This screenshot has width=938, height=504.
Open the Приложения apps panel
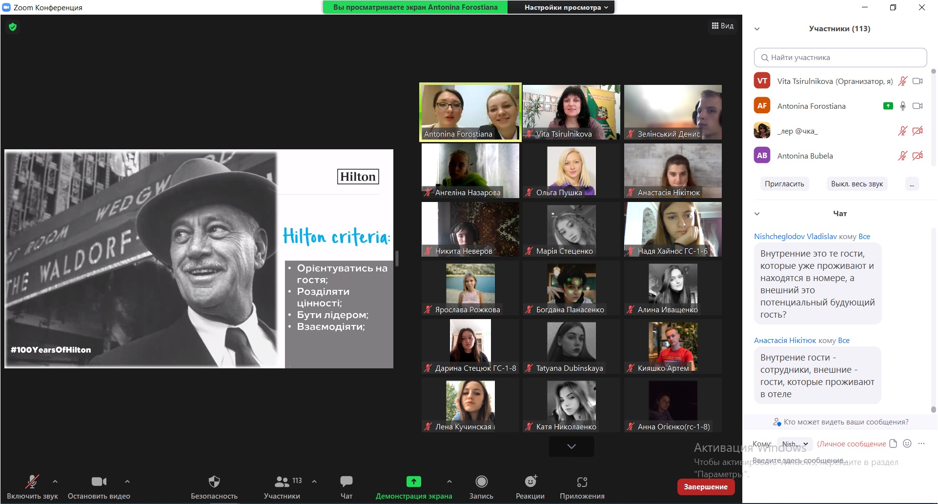582,487
